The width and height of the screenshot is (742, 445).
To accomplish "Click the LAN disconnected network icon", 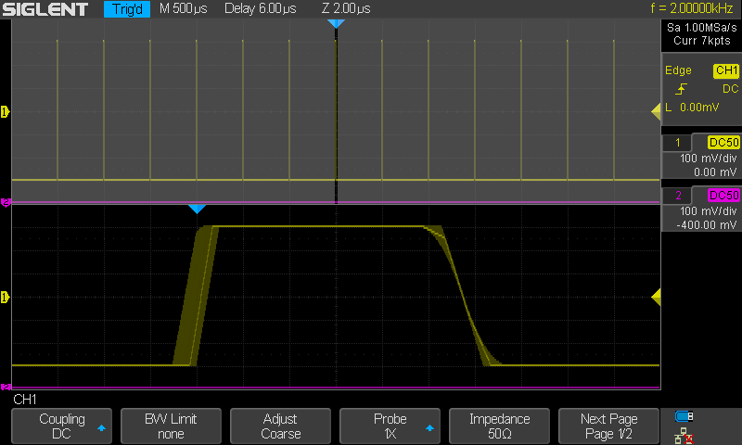I will tap(684, 436).
